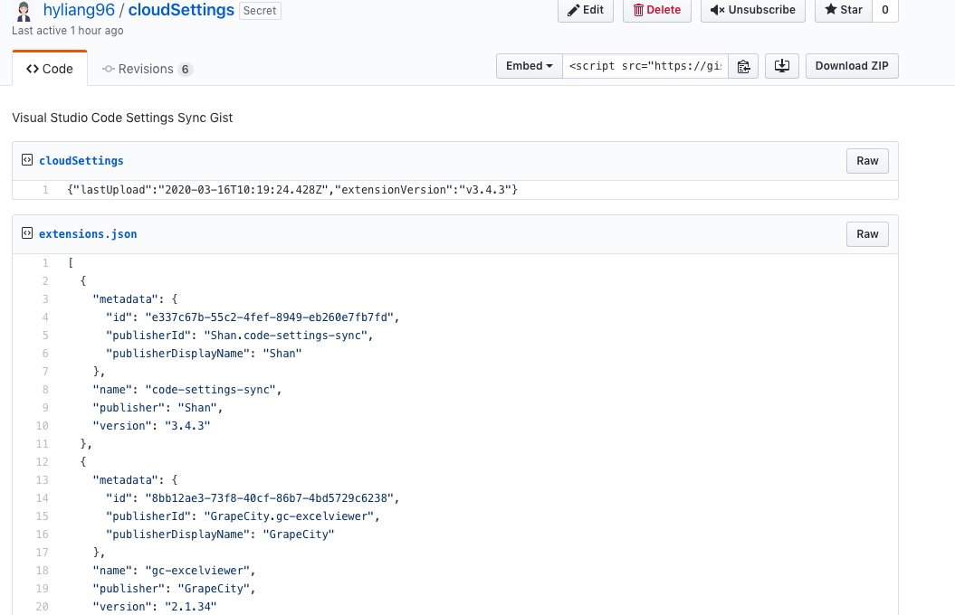This screenshot has height=615, width=955.
Task: Open the Revisions tab
Action: pos(147,69)
